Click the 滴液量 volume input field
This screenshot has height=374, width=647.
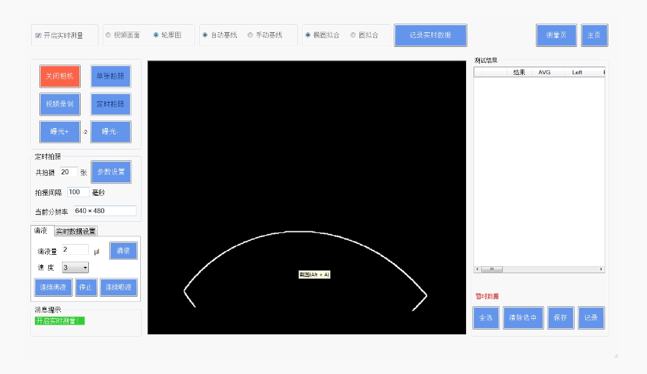point(75,250)
